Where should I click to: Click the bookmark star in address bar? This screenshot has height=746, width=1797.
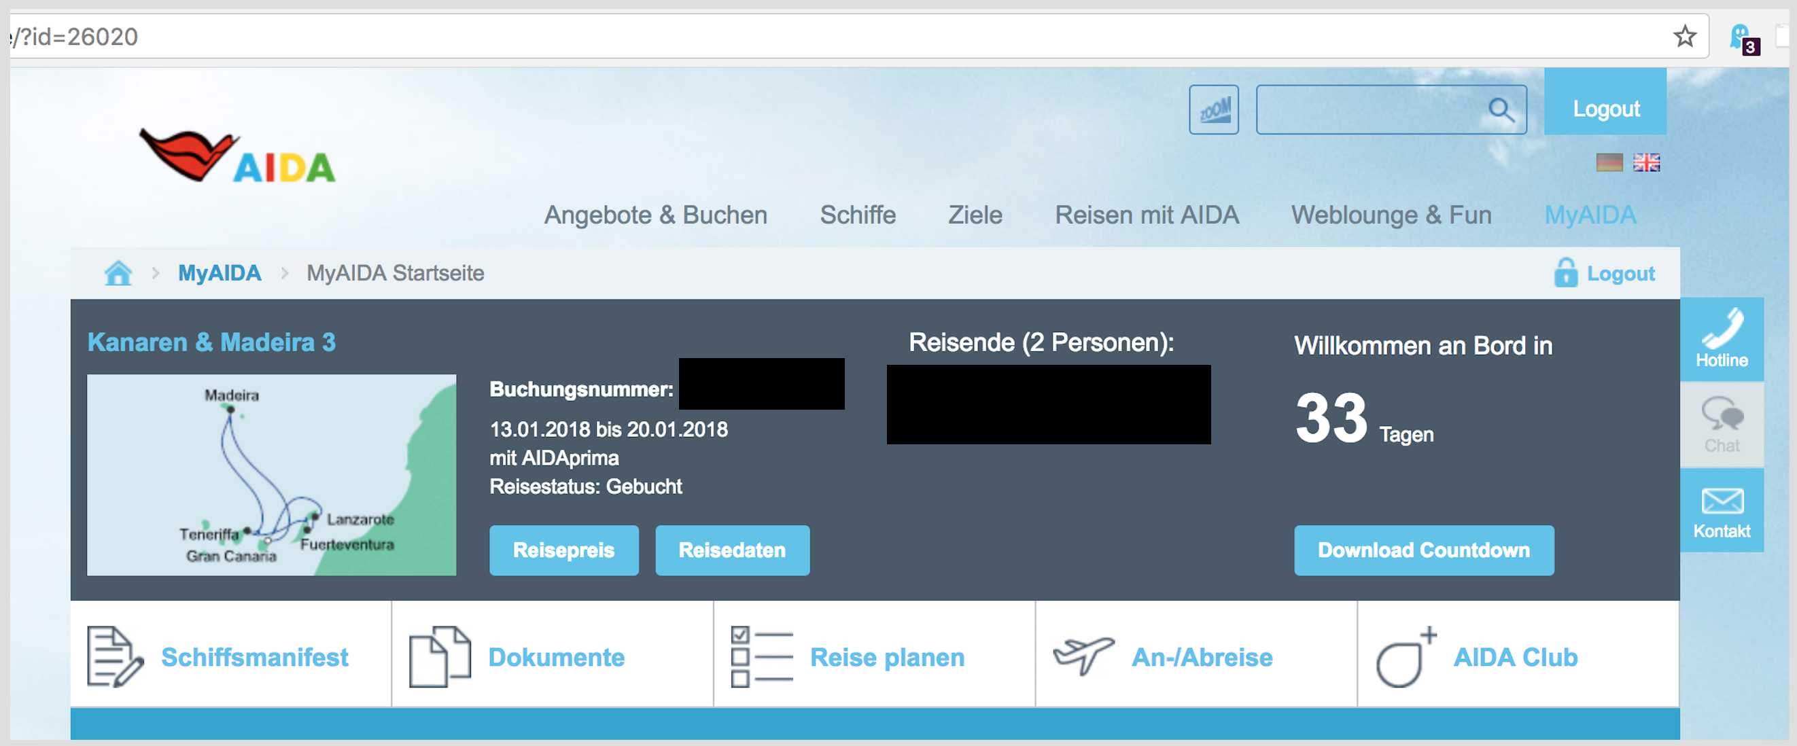point(1685,35)
